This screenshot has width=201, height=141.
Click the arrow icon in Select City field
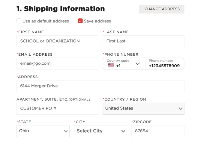pyautogui.click(x=123, y=131)
